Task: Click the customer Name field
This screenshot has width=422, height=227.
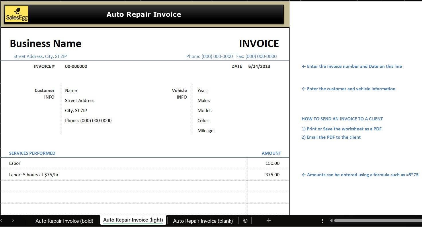Action: click(71, 91)
